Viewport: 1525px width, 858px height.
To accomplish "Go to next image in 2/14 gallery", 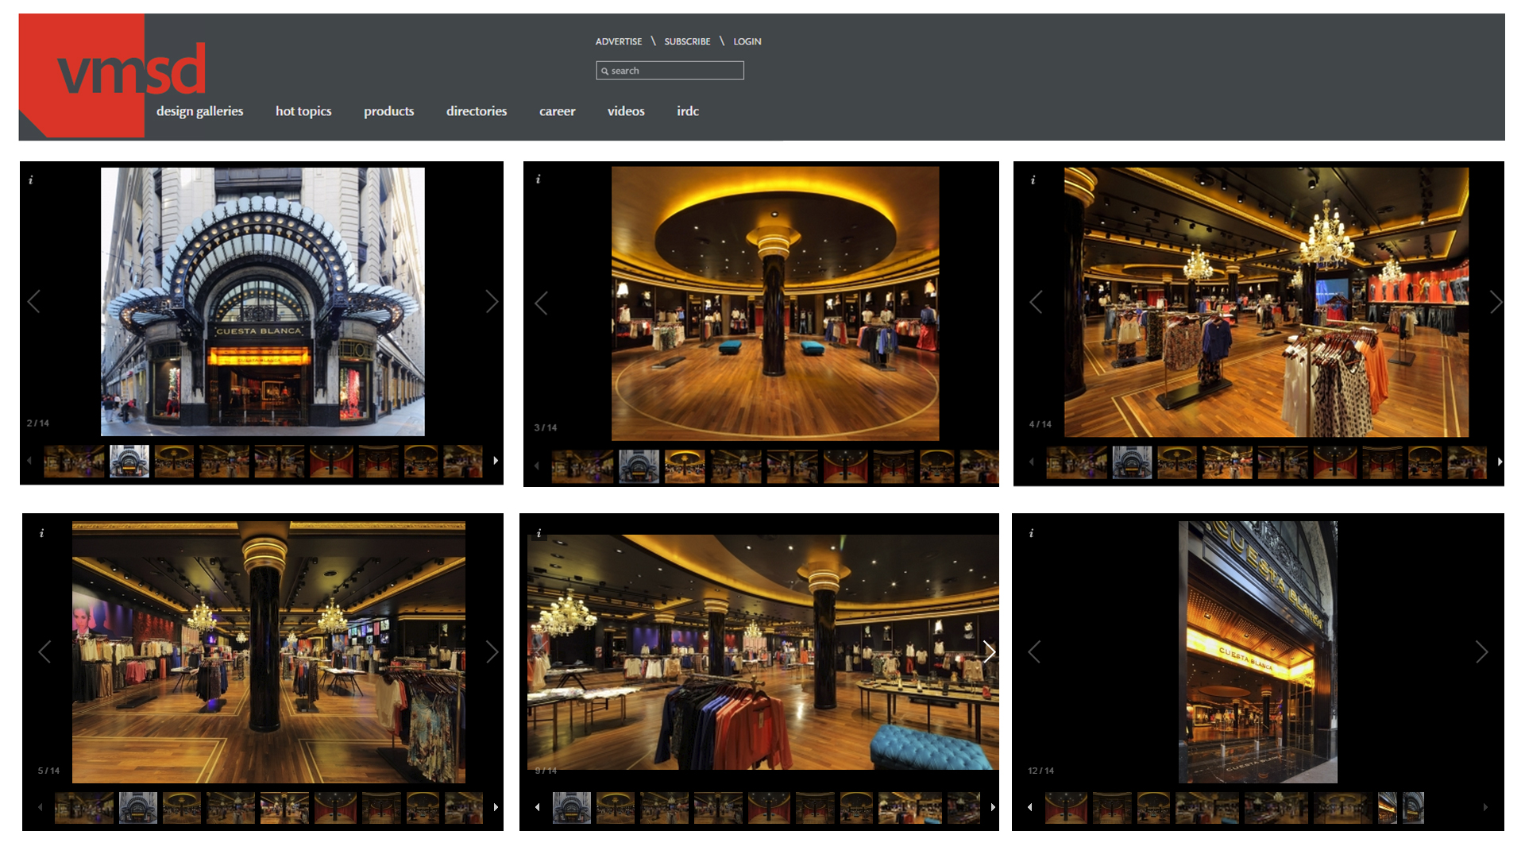I will pos(492,301).
